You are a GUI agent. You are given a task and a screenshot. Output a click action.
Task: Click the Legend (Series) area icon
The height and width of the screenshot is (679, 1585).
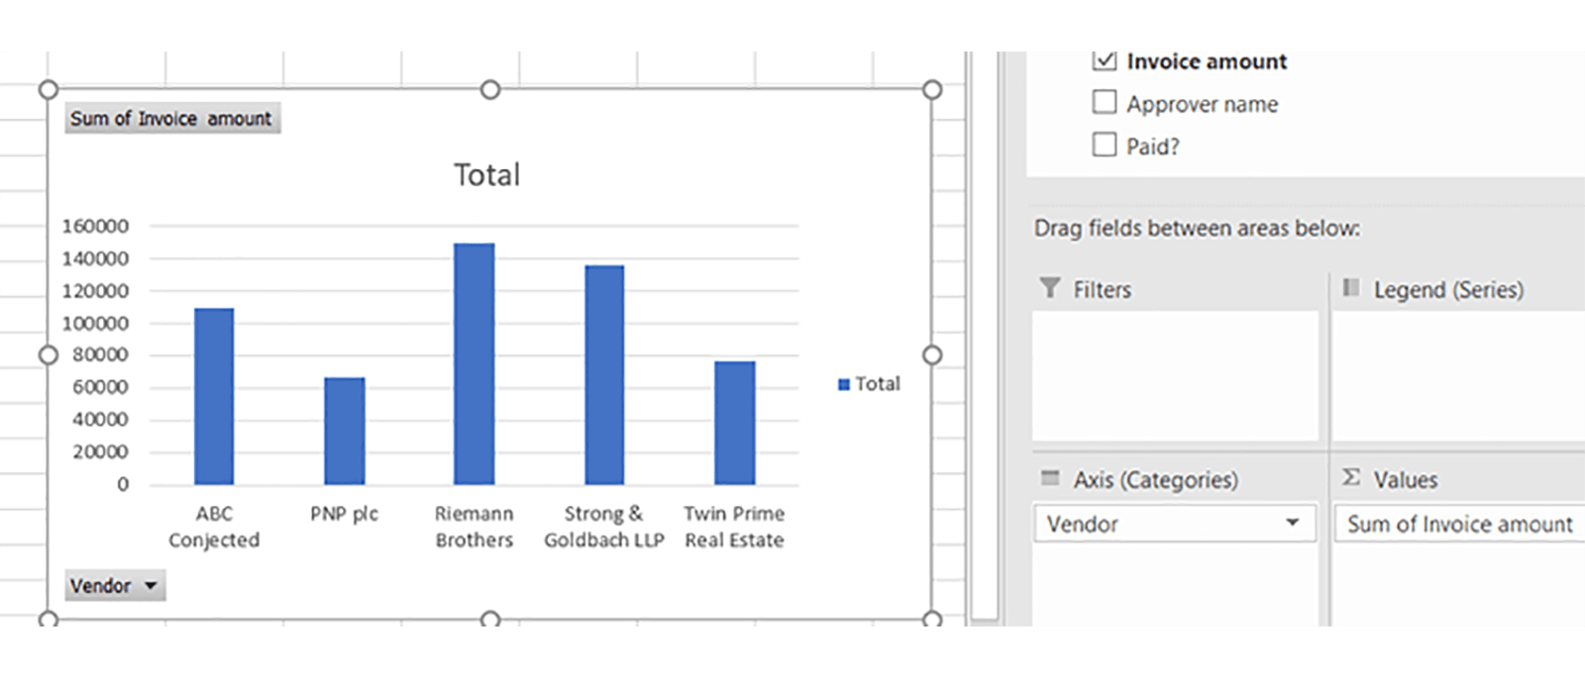[1350, 288]
